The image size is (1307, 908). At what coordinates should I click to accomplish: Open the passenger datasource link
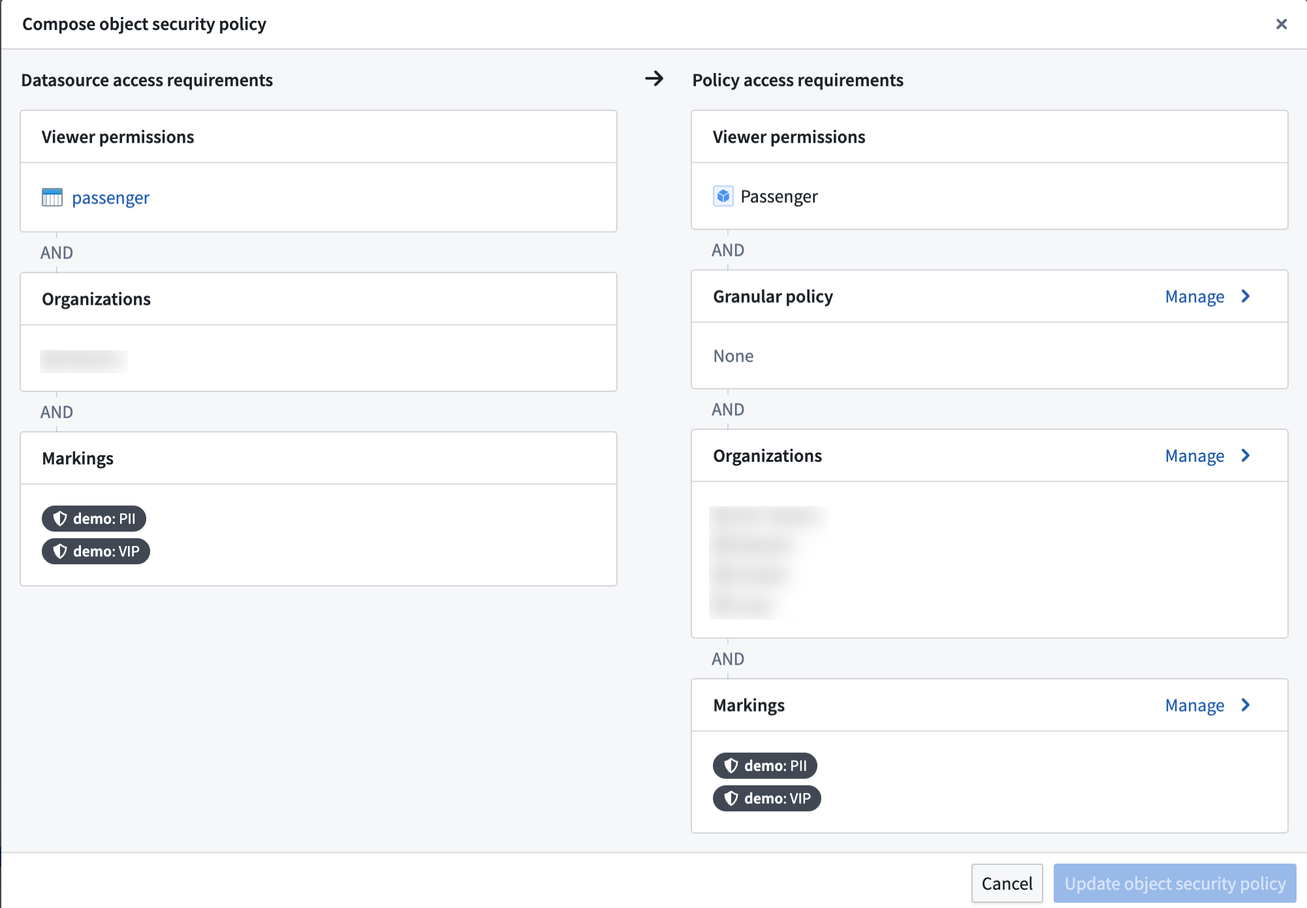pos(111,198)
